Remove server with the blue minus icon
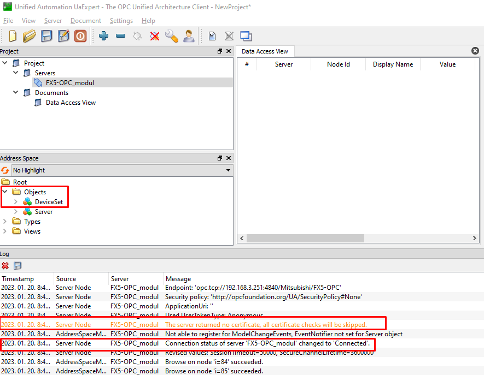 point(121,36)
